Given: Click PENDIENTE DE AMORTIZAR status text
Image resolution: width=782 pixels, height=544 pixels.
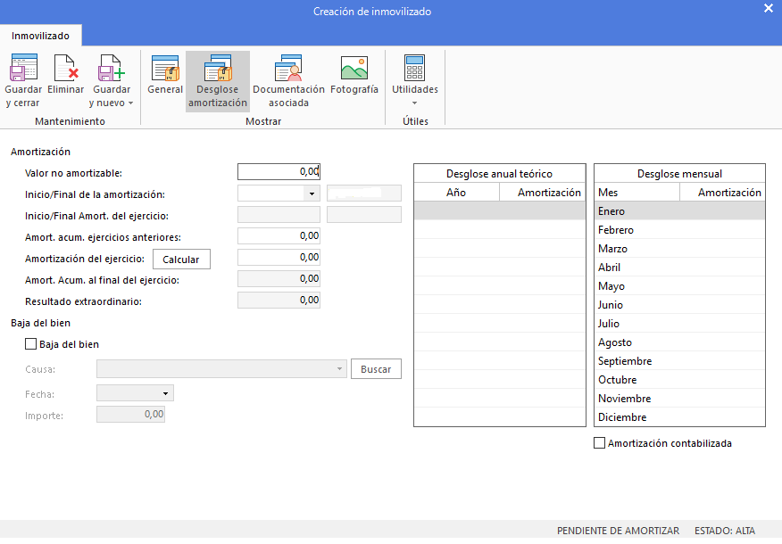Looking at the screenshot, I should click(618, 531).
